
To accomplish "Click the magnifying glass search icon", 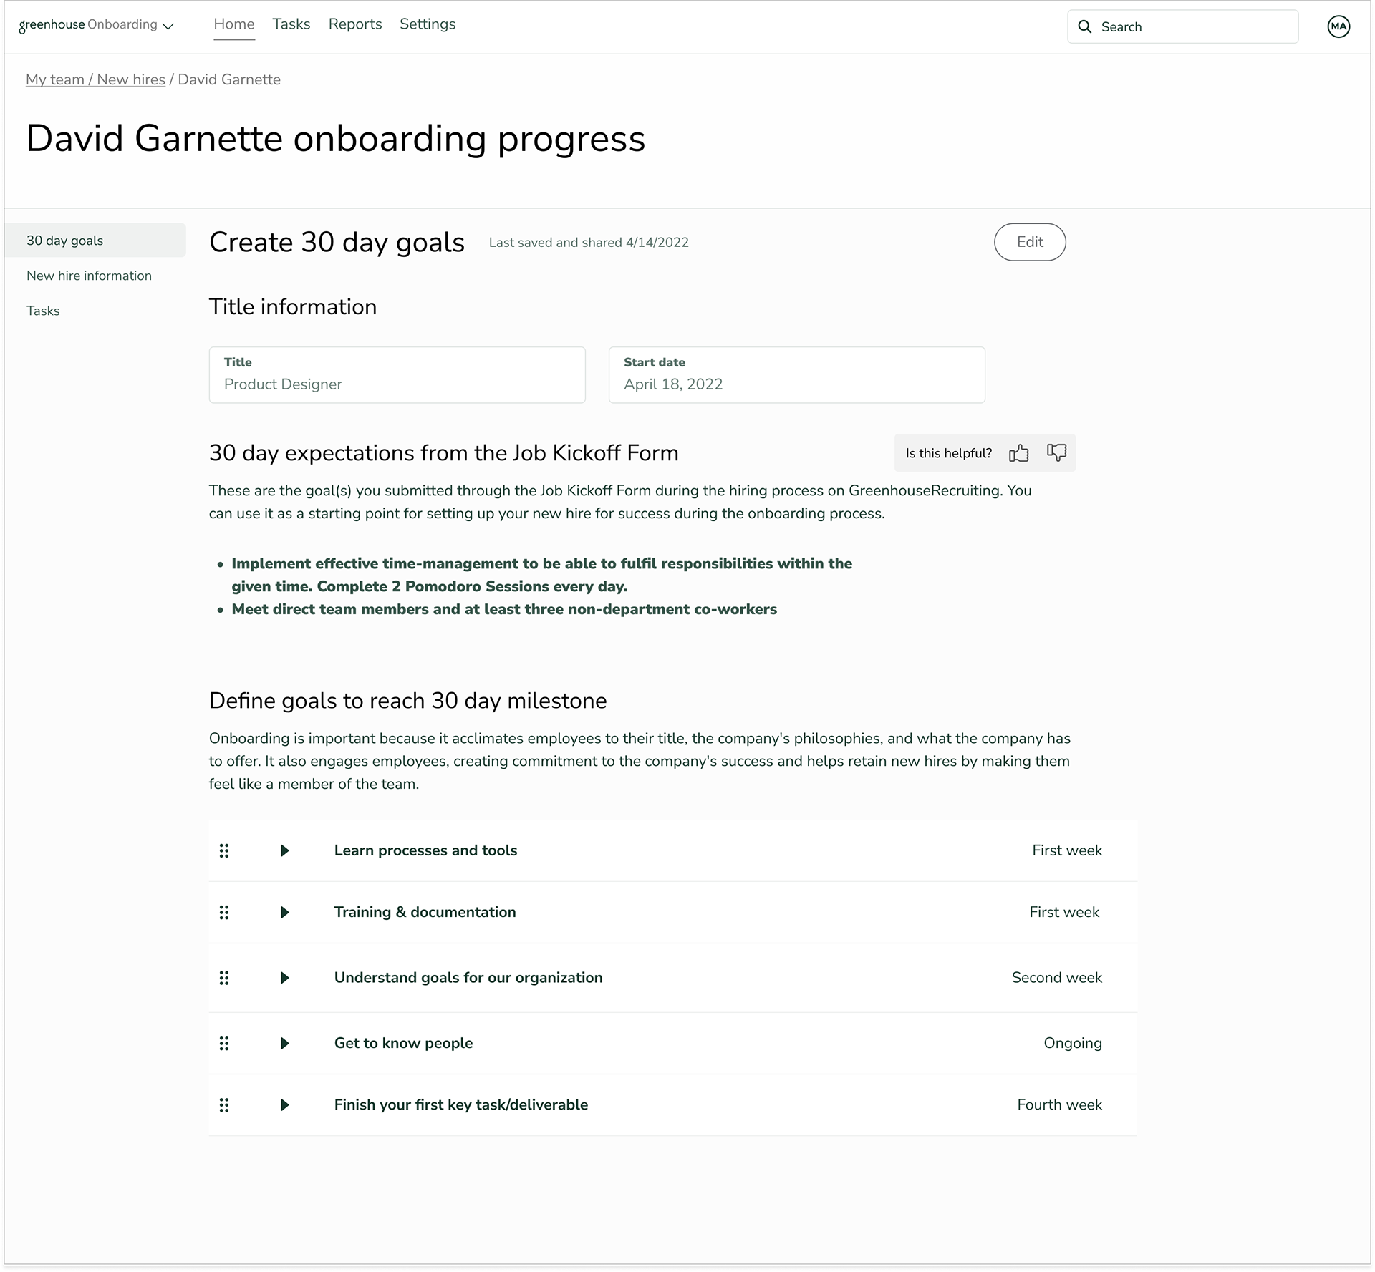I will [x=1085, y=27].
